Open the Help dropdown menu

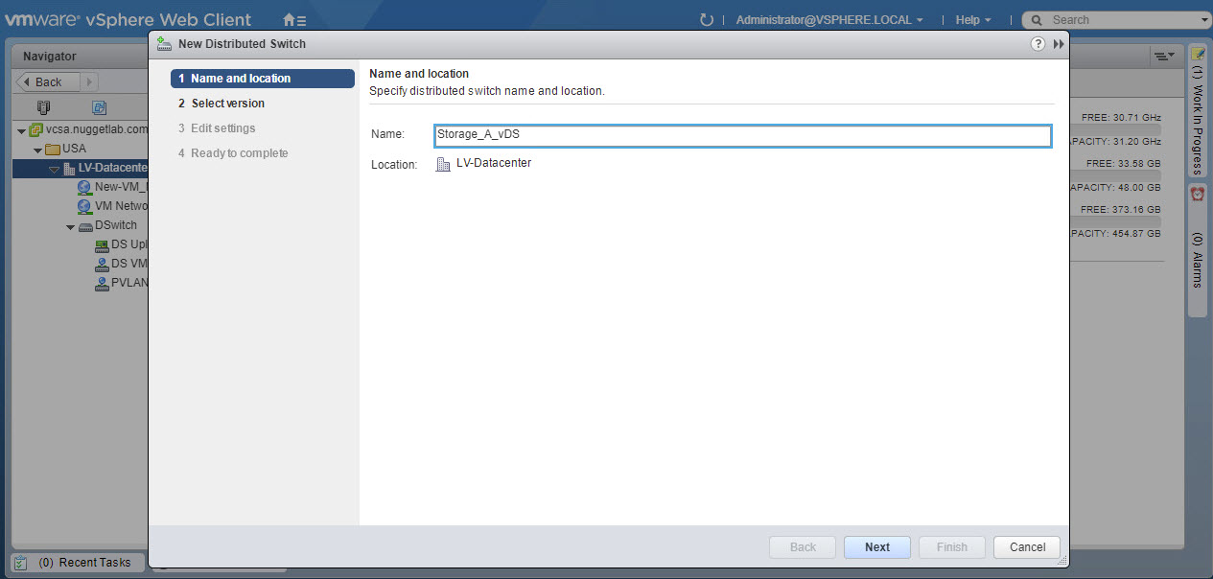pyautogui.click(x=973, y=20)
